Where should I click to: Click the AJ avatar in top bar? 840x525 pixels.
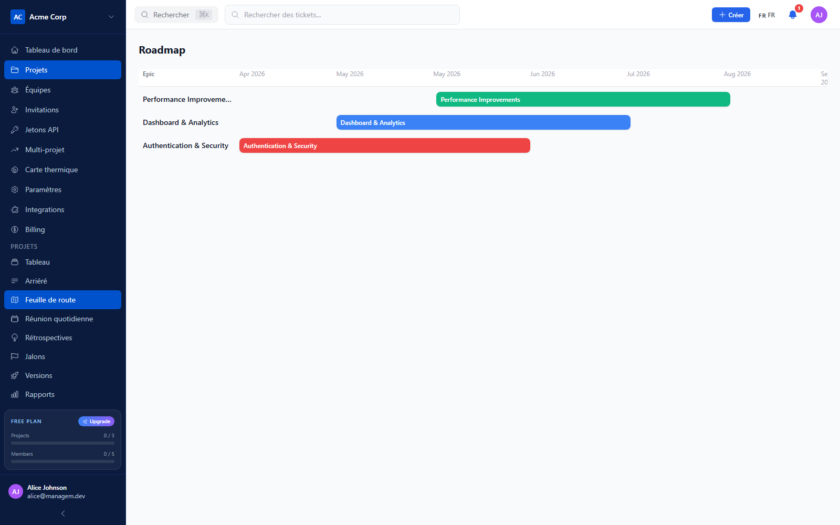tap(819, 15)
